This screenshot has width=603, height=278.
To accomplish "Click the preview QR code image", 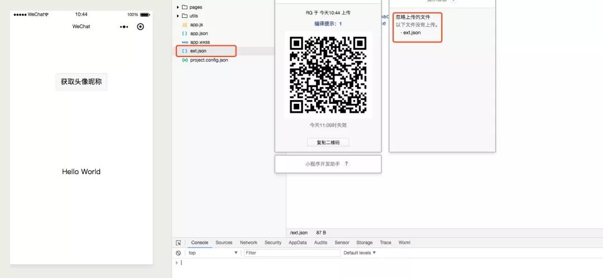I will point(328,75).
